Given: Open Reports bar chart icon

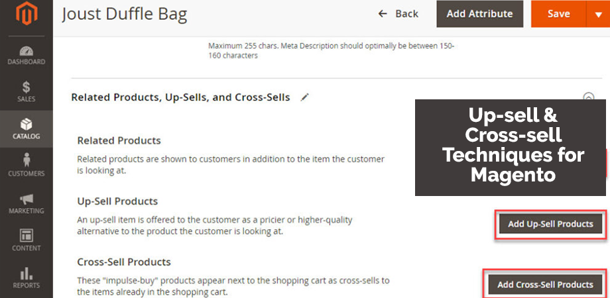Looking at the screenshot, I should pos(26,273).
